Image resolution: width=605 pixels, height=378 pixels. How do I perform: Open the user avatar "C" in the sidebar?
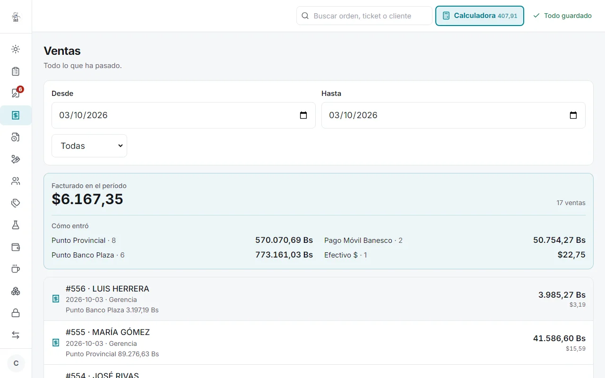click(x=16, y=363)
